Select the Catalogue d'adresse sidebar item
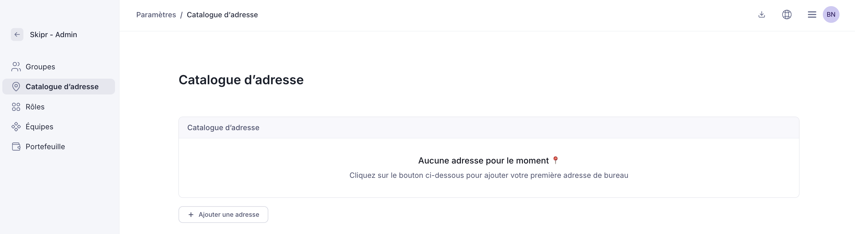Viewport: 855px width, 234px height. pyautogui.click(x=62, y=87)
